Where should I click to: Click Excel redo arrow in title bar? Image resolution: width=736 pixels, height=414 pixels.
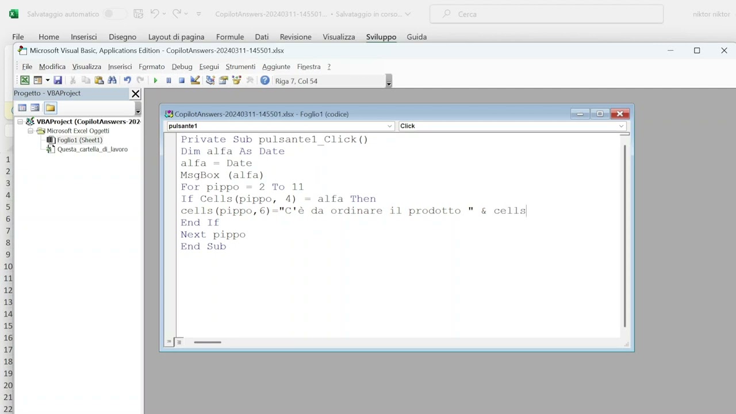click(177, 14)
